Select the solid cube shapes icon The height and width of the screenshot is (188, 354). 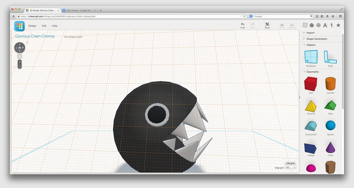(312, 25)
